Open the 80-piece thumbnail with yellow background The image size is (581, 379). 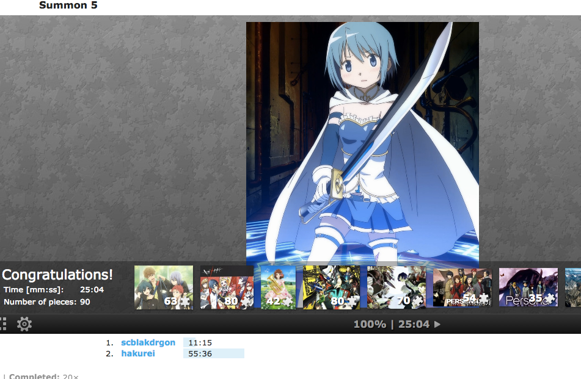[331, 287]
